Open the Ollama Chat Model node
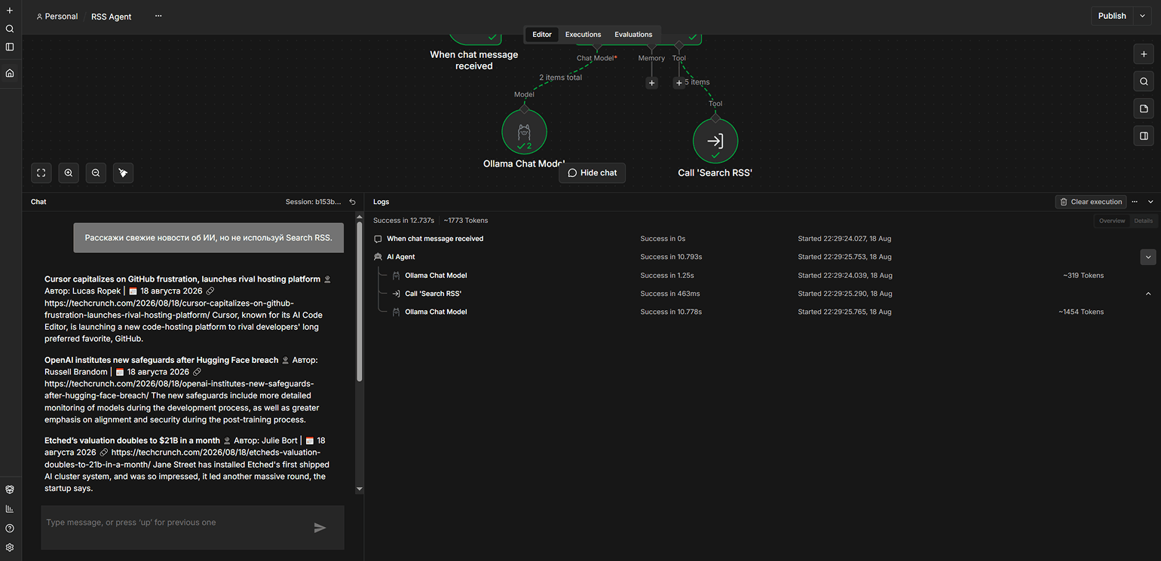 [x=524, y=131]
